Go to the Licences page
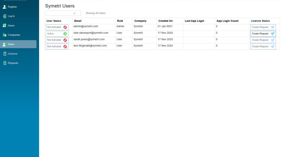The height and width of the screenshot is (157, 281). pyautogui.click(x=13, y=54)
